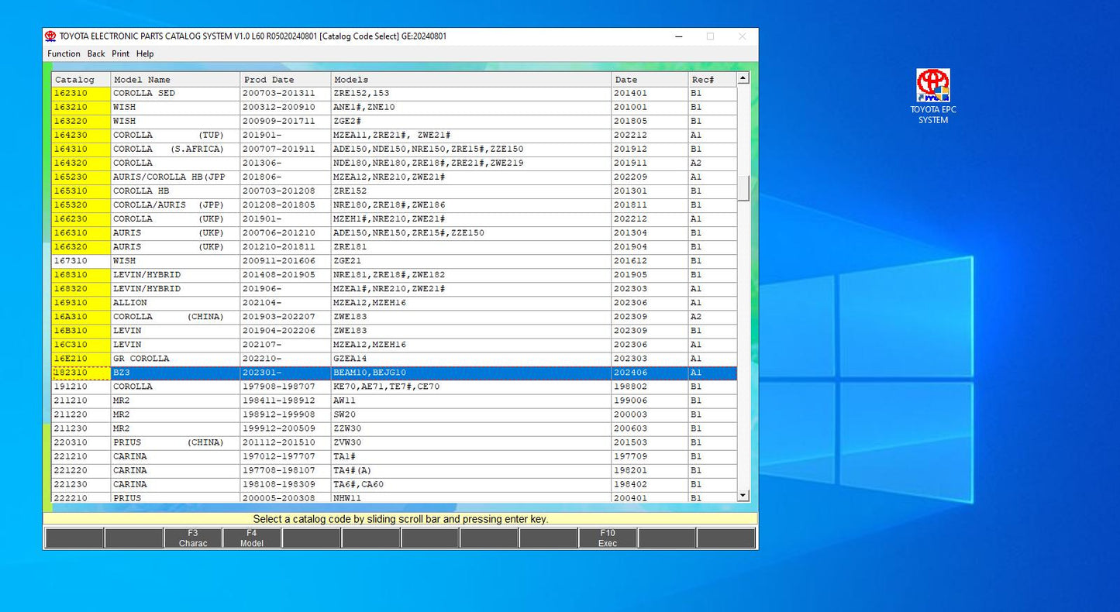Click prod date 201408-201905
Screen dimensions: 1120x612
point(286,275)
